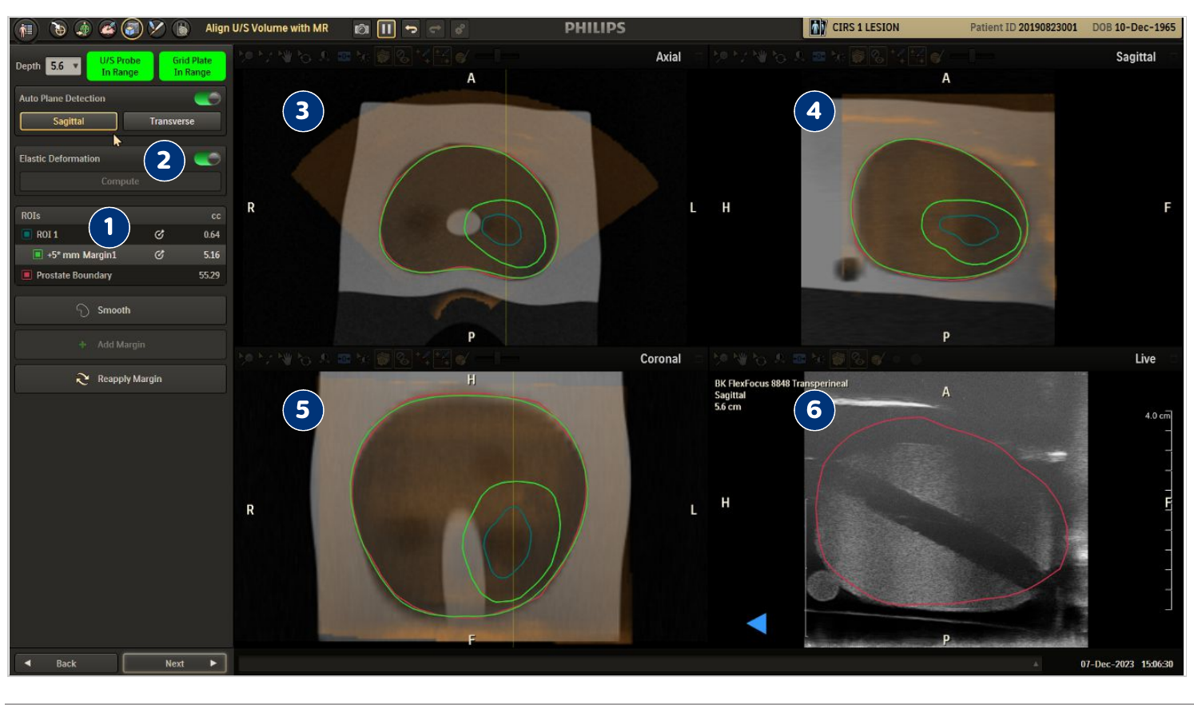The height and width of the screenshot is (705, 1194).
Task: Toggle the Auto Plane Detection switch
Action: click(x=208, y=98)
